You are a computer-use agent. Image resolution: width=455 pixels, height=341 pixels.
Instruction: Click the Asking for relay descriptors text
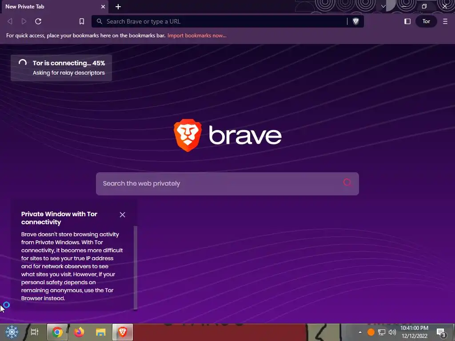click(x=69, y=73)
